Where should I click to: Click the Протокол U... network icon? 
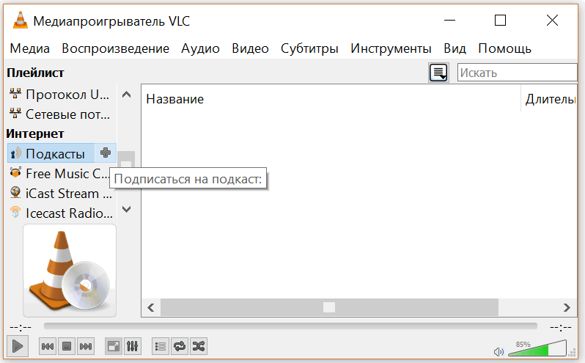pos(15,94)
